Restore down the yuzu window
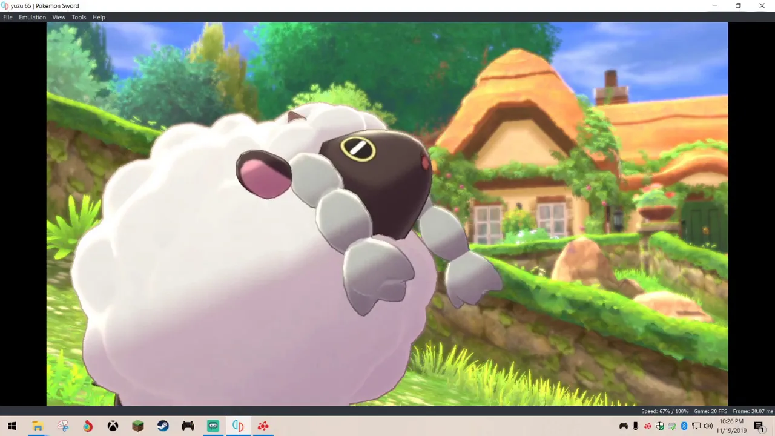This screenshot has height=436, width=775. (x=738, y=5)
